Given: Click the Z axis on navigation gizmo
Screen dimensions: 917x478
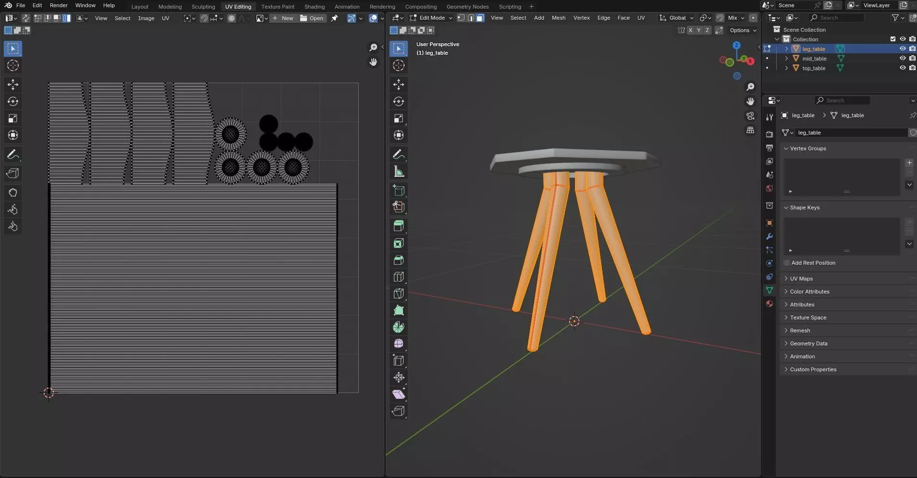Looking at the screenshot, I should coord(736,45).
